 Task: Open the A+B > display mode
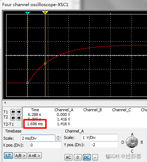(35, 156)
